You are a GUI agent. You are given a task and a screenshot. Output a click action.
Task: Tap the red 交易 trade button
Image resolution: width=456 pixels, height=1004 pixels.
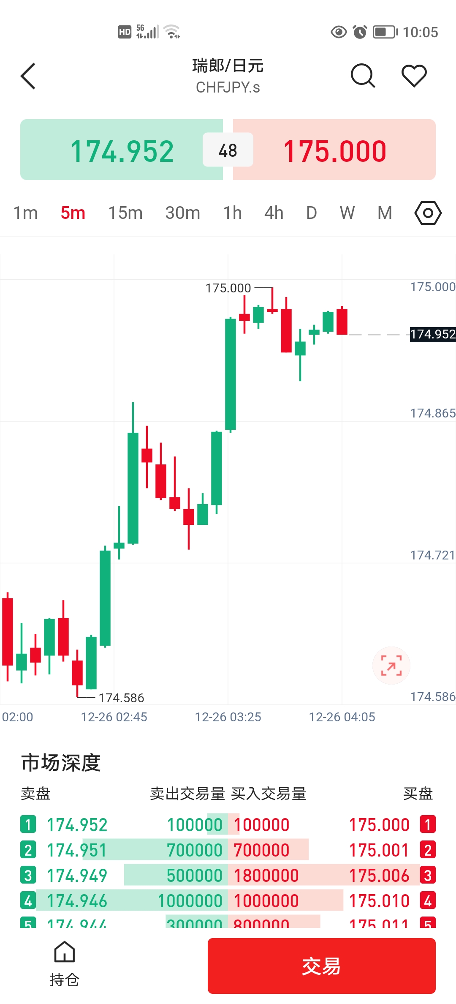[x=321, y=966]
